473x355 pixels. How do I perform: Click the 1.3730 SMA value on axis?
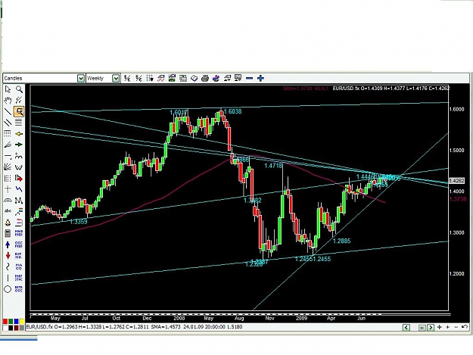click(458, 199)
